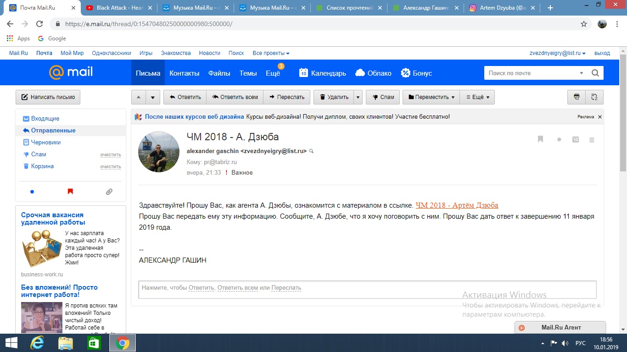Filter messages with attachments paperclip icon
Screen dimensions: 627x352
pos(109,192)
